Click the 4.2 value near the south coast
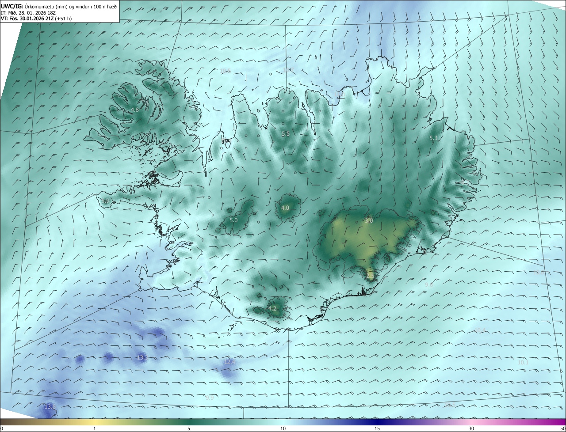The image size is (566, 432). [272, 309]
